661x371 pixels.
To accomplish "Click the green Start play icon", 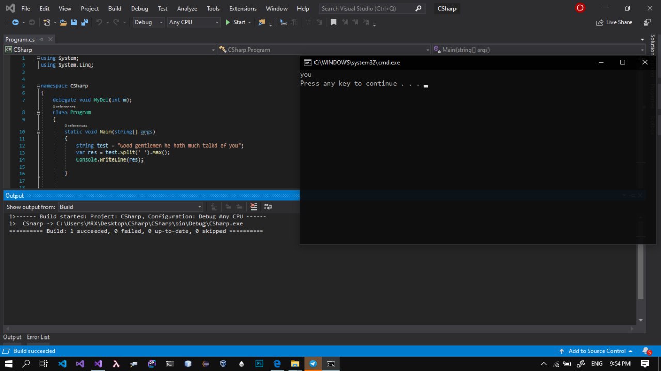I will click(228, 22).
